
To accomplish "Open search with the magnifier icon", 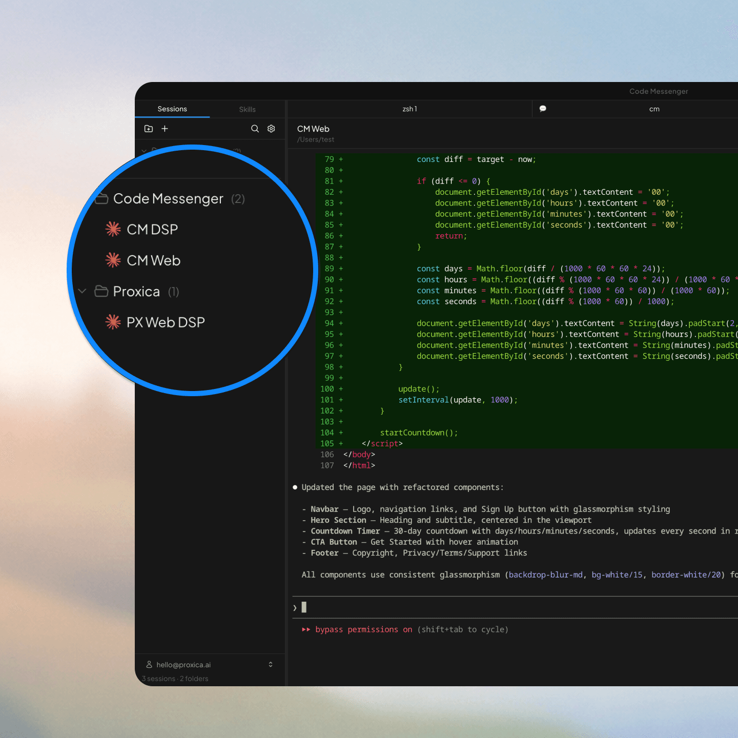I will point(255,129).
